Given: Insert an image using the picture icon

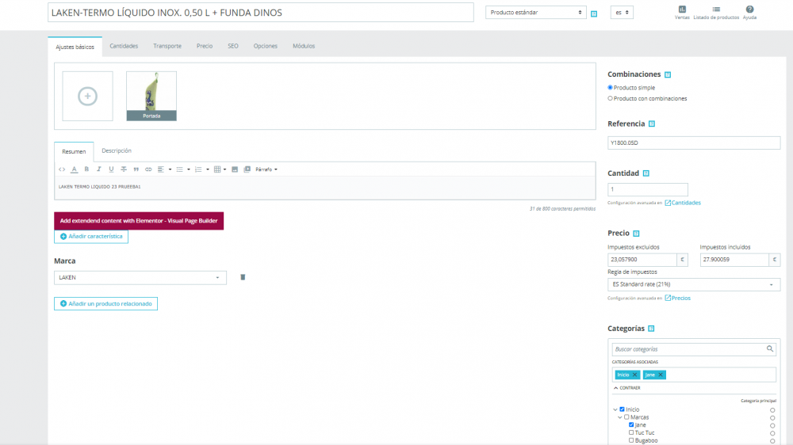Looking at the screenshot, I should pos(235,169).
